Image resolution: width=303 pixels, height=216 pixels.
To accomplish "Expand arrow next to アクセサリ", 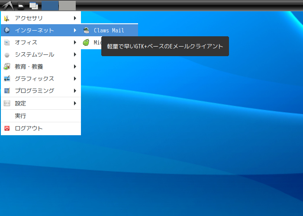I will click(75, 18).
